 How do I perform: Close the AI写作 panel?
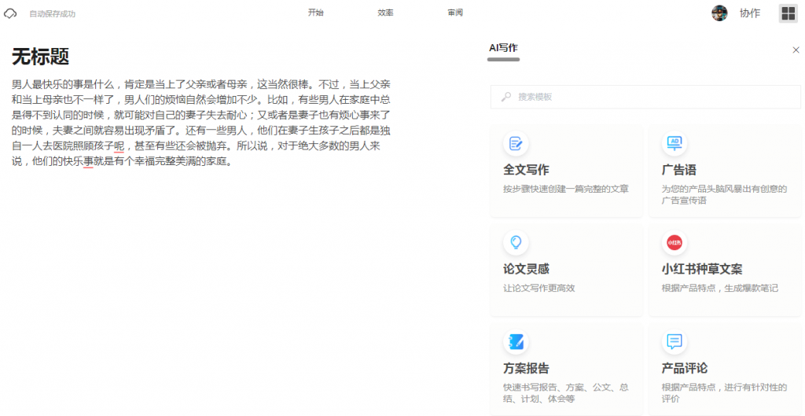click(796, 50)
